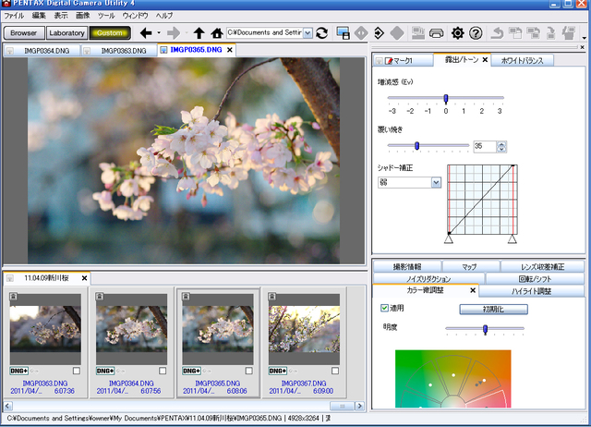Select the IMGP0367.DNG thumbnail
The image size is (591, 427).
coord(304,329)
